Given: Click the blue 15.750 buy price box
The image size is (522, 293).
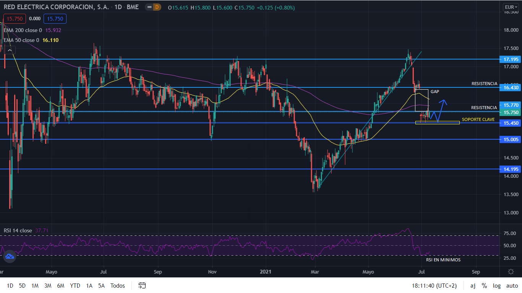Looking at the screenshot, I should click(x=55, y=19).
